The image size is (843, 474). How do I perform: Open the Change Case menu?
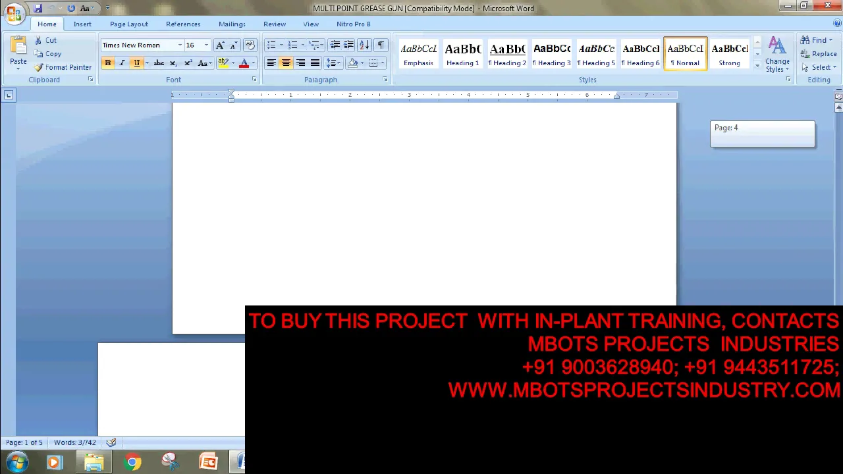[204, 63]
